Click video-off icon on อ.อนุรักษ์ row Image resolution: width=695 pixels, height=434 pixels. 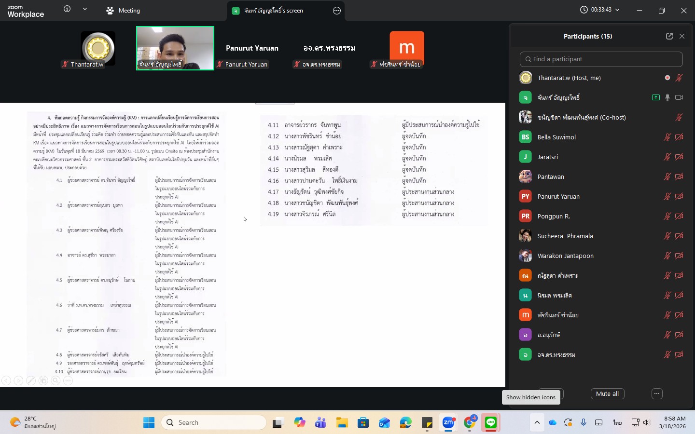[x=679, y=335]
